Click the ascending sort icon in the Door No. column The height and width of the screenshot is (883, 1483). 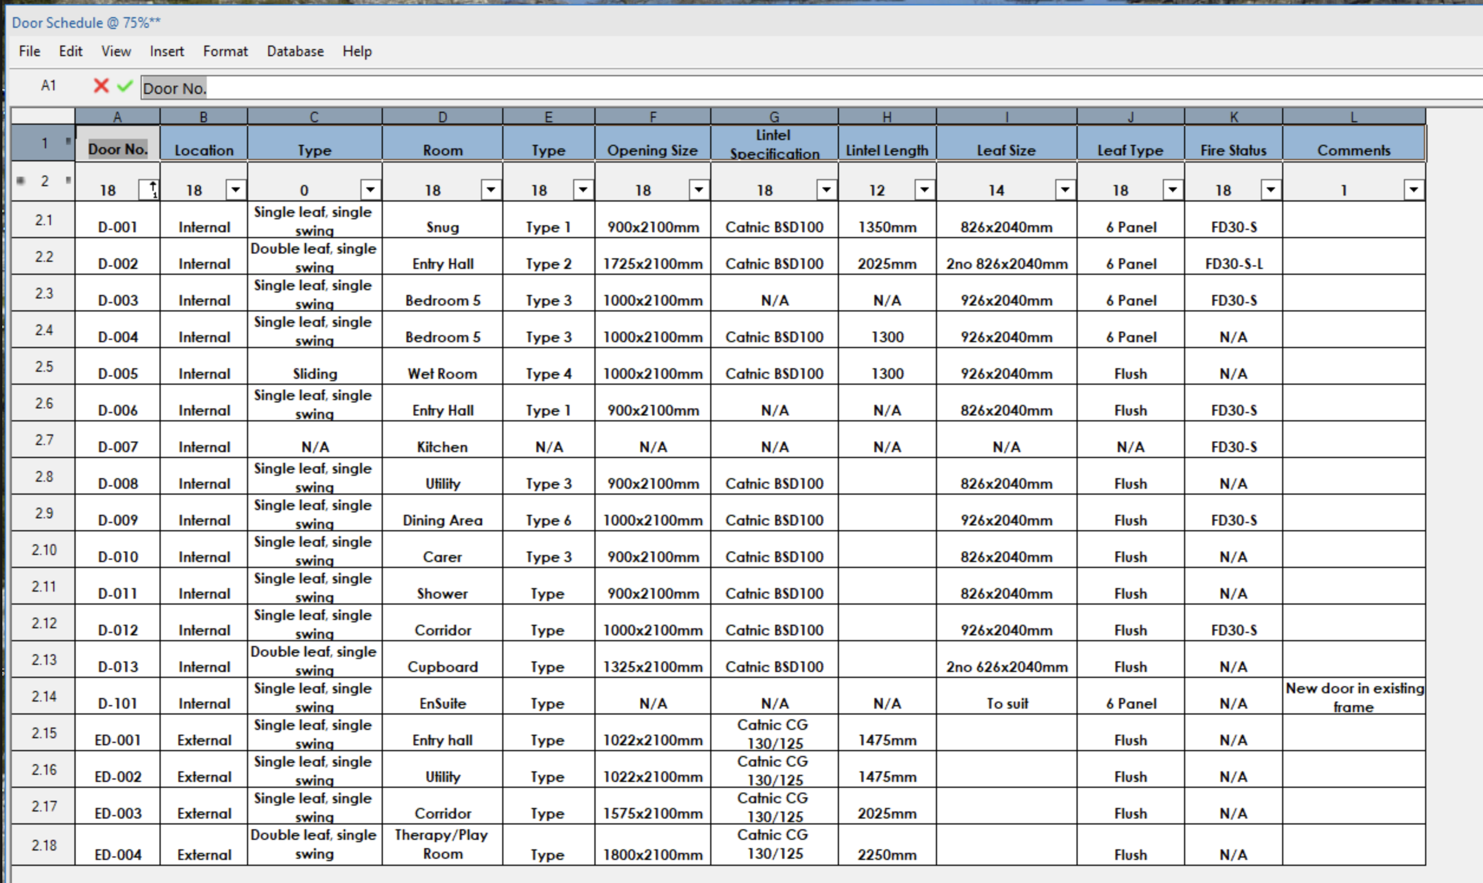[152, 189]
